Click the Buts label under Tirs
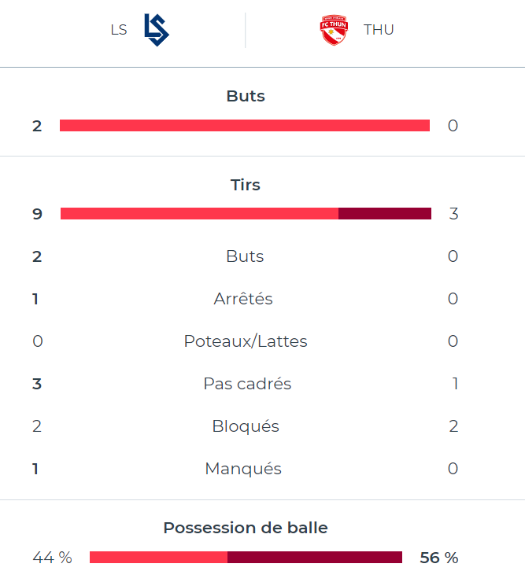This screenshot has width=525, height=571. 245,256
